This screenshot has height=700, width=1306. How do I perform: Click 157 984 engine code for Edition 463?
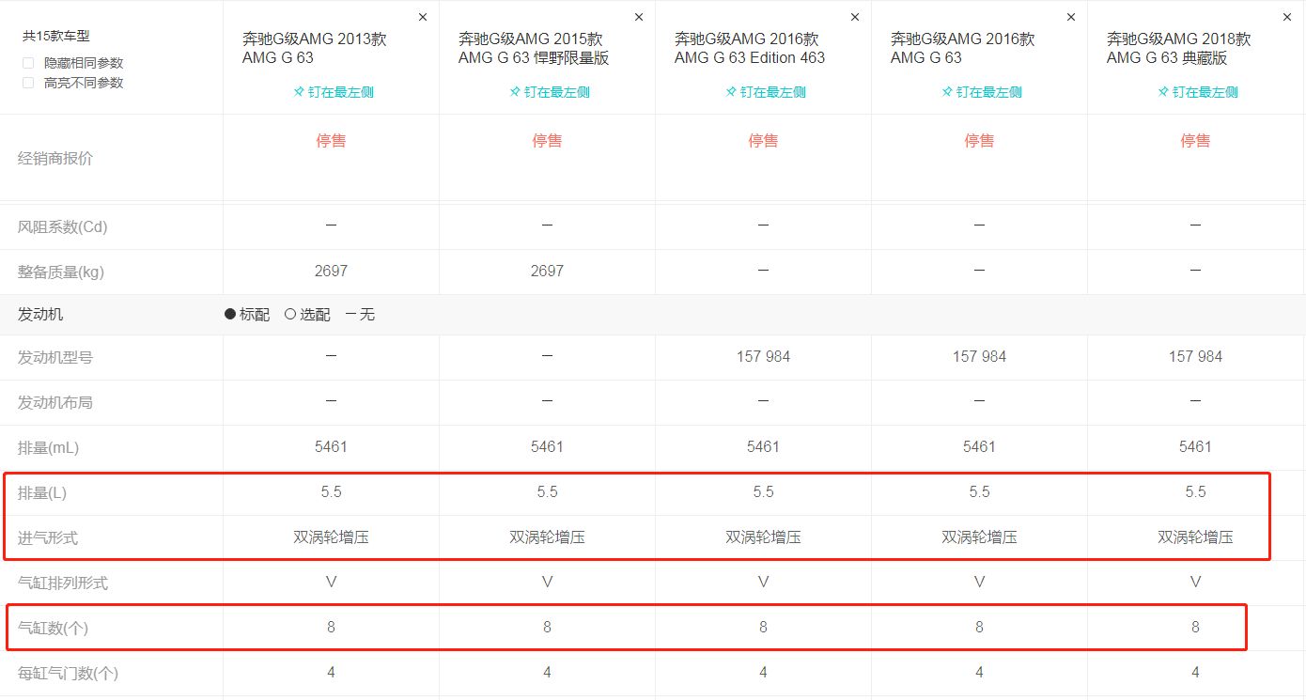(x=763, y=356)
